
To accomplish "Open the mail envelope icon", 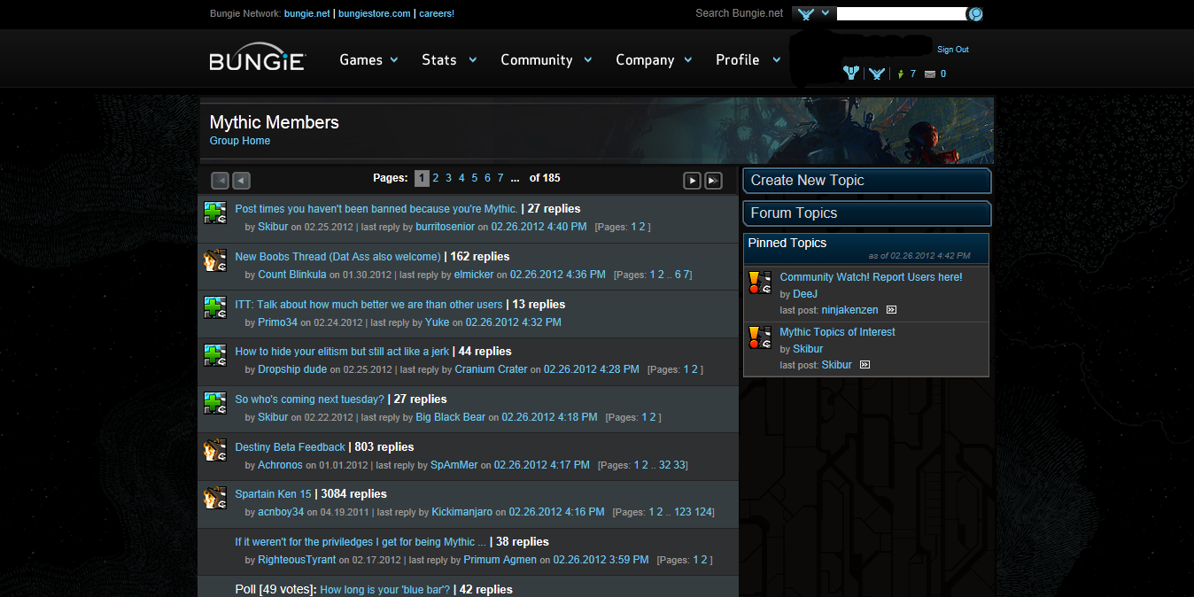I will pyautogui.click(x=929, y=74).
